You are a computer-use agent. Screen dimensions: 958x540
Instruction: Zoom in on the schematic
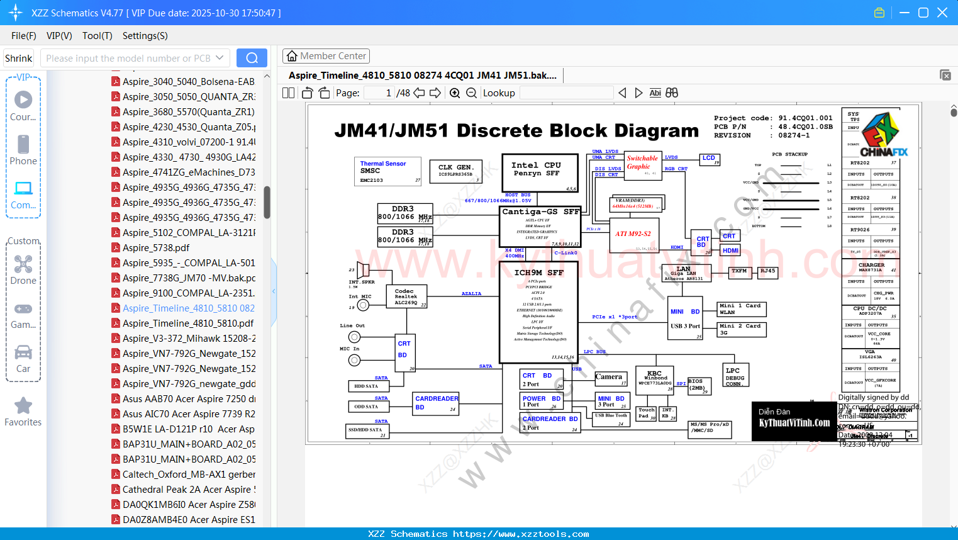click(455, 93)
